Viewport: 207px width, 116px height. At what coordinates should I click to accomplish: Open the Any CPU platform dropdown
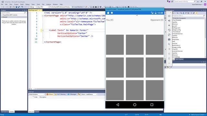pos(43,7)
